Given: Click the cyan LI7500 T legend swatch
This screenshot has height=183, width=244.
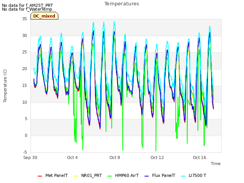Looking at the screenshot, I should point(183,176).
